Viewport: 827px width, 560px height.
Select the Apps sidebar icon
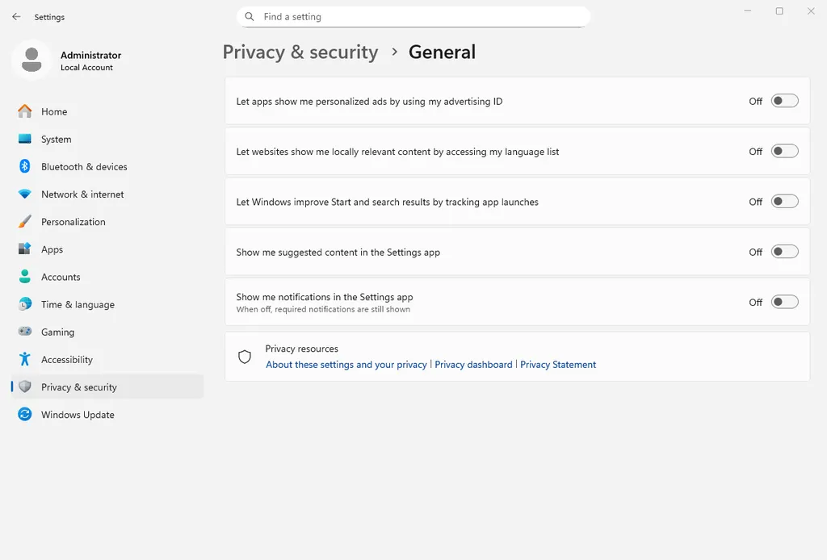click(x=24, y=249)
